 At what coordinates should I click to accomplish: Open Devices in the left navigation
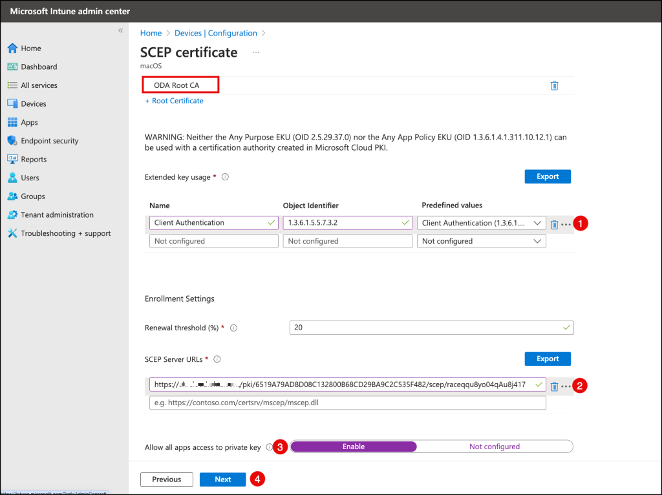(34, 103)
